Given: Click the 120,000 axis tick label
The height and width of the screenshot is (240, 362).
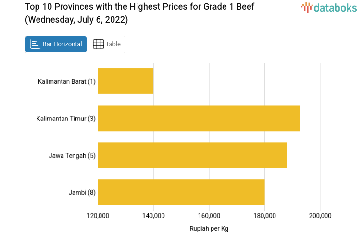Looking at the screenshot, I should tap(98, 216).
